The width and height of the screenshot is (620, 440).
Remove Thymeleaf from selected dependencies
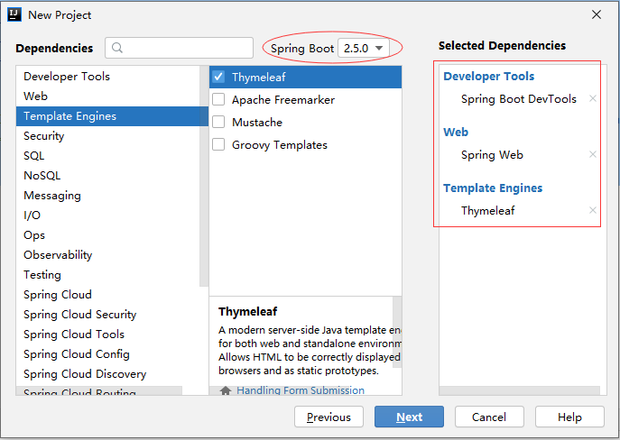592,210
